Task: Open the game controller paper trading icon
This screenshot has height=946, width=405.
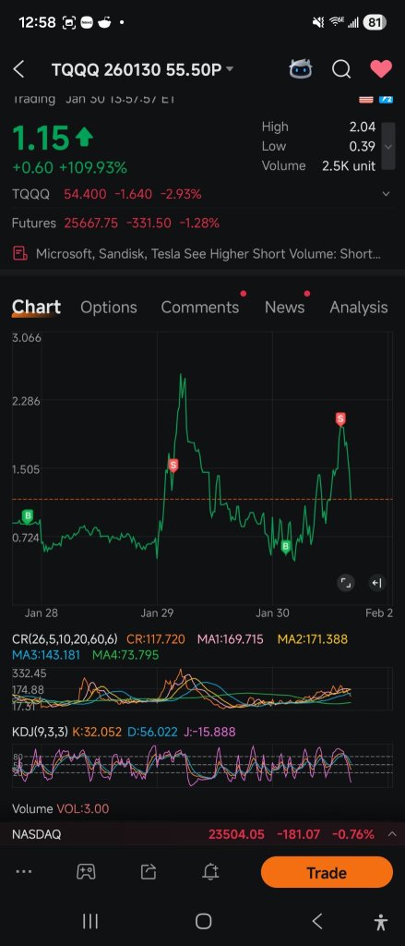Action: tap(86, 872)
